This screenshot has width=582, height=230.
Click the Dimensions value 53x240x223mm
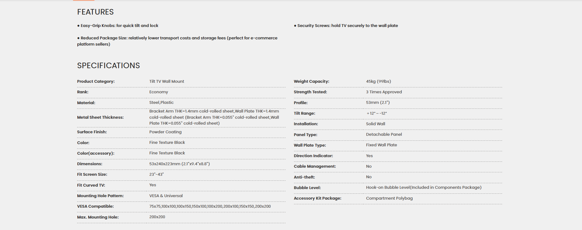179,164
